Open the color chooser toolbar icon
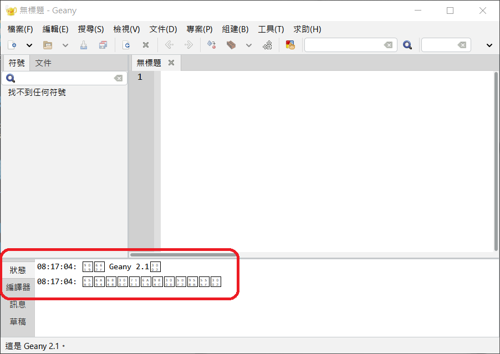Image resolution: width=500 pixels, height=354 pixels. (290, 45)
